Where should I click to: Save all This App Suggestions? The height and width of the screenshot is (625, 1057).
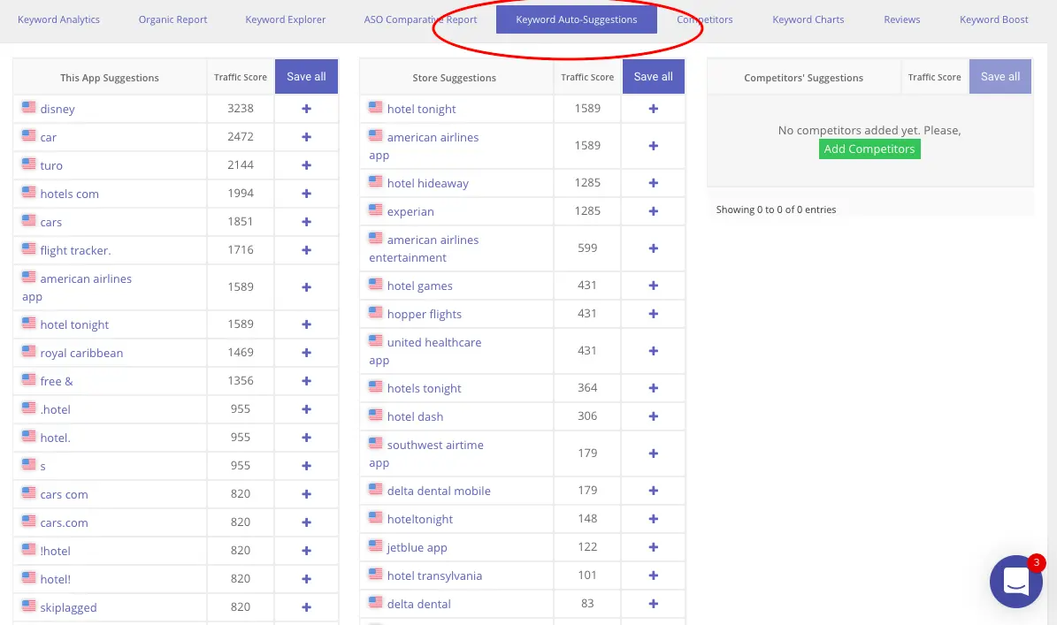(x=306, y=76)
